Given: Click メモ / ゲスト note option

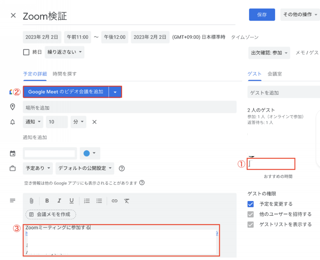Looking at the screenshot, I should pyautogui.click(x=307, y=53).
